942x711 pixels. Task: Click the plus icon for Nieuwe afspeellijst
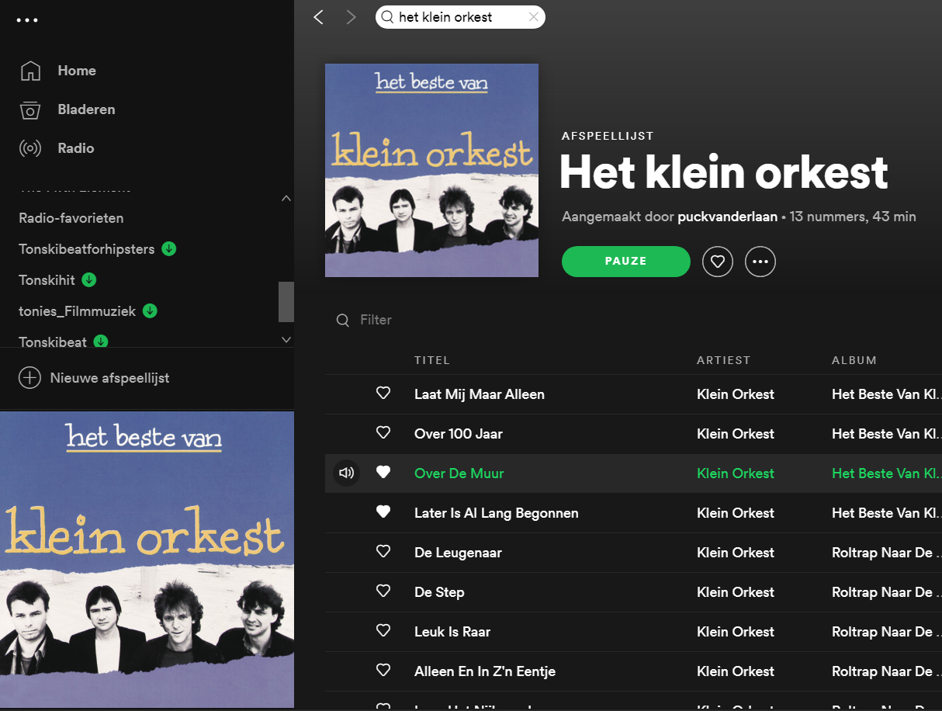[x=29, y=378]
